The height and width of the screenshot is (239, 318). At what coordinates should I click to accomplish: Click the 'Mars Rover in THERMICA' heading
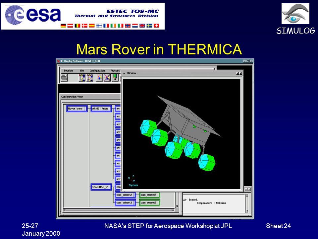coord(159,49)
